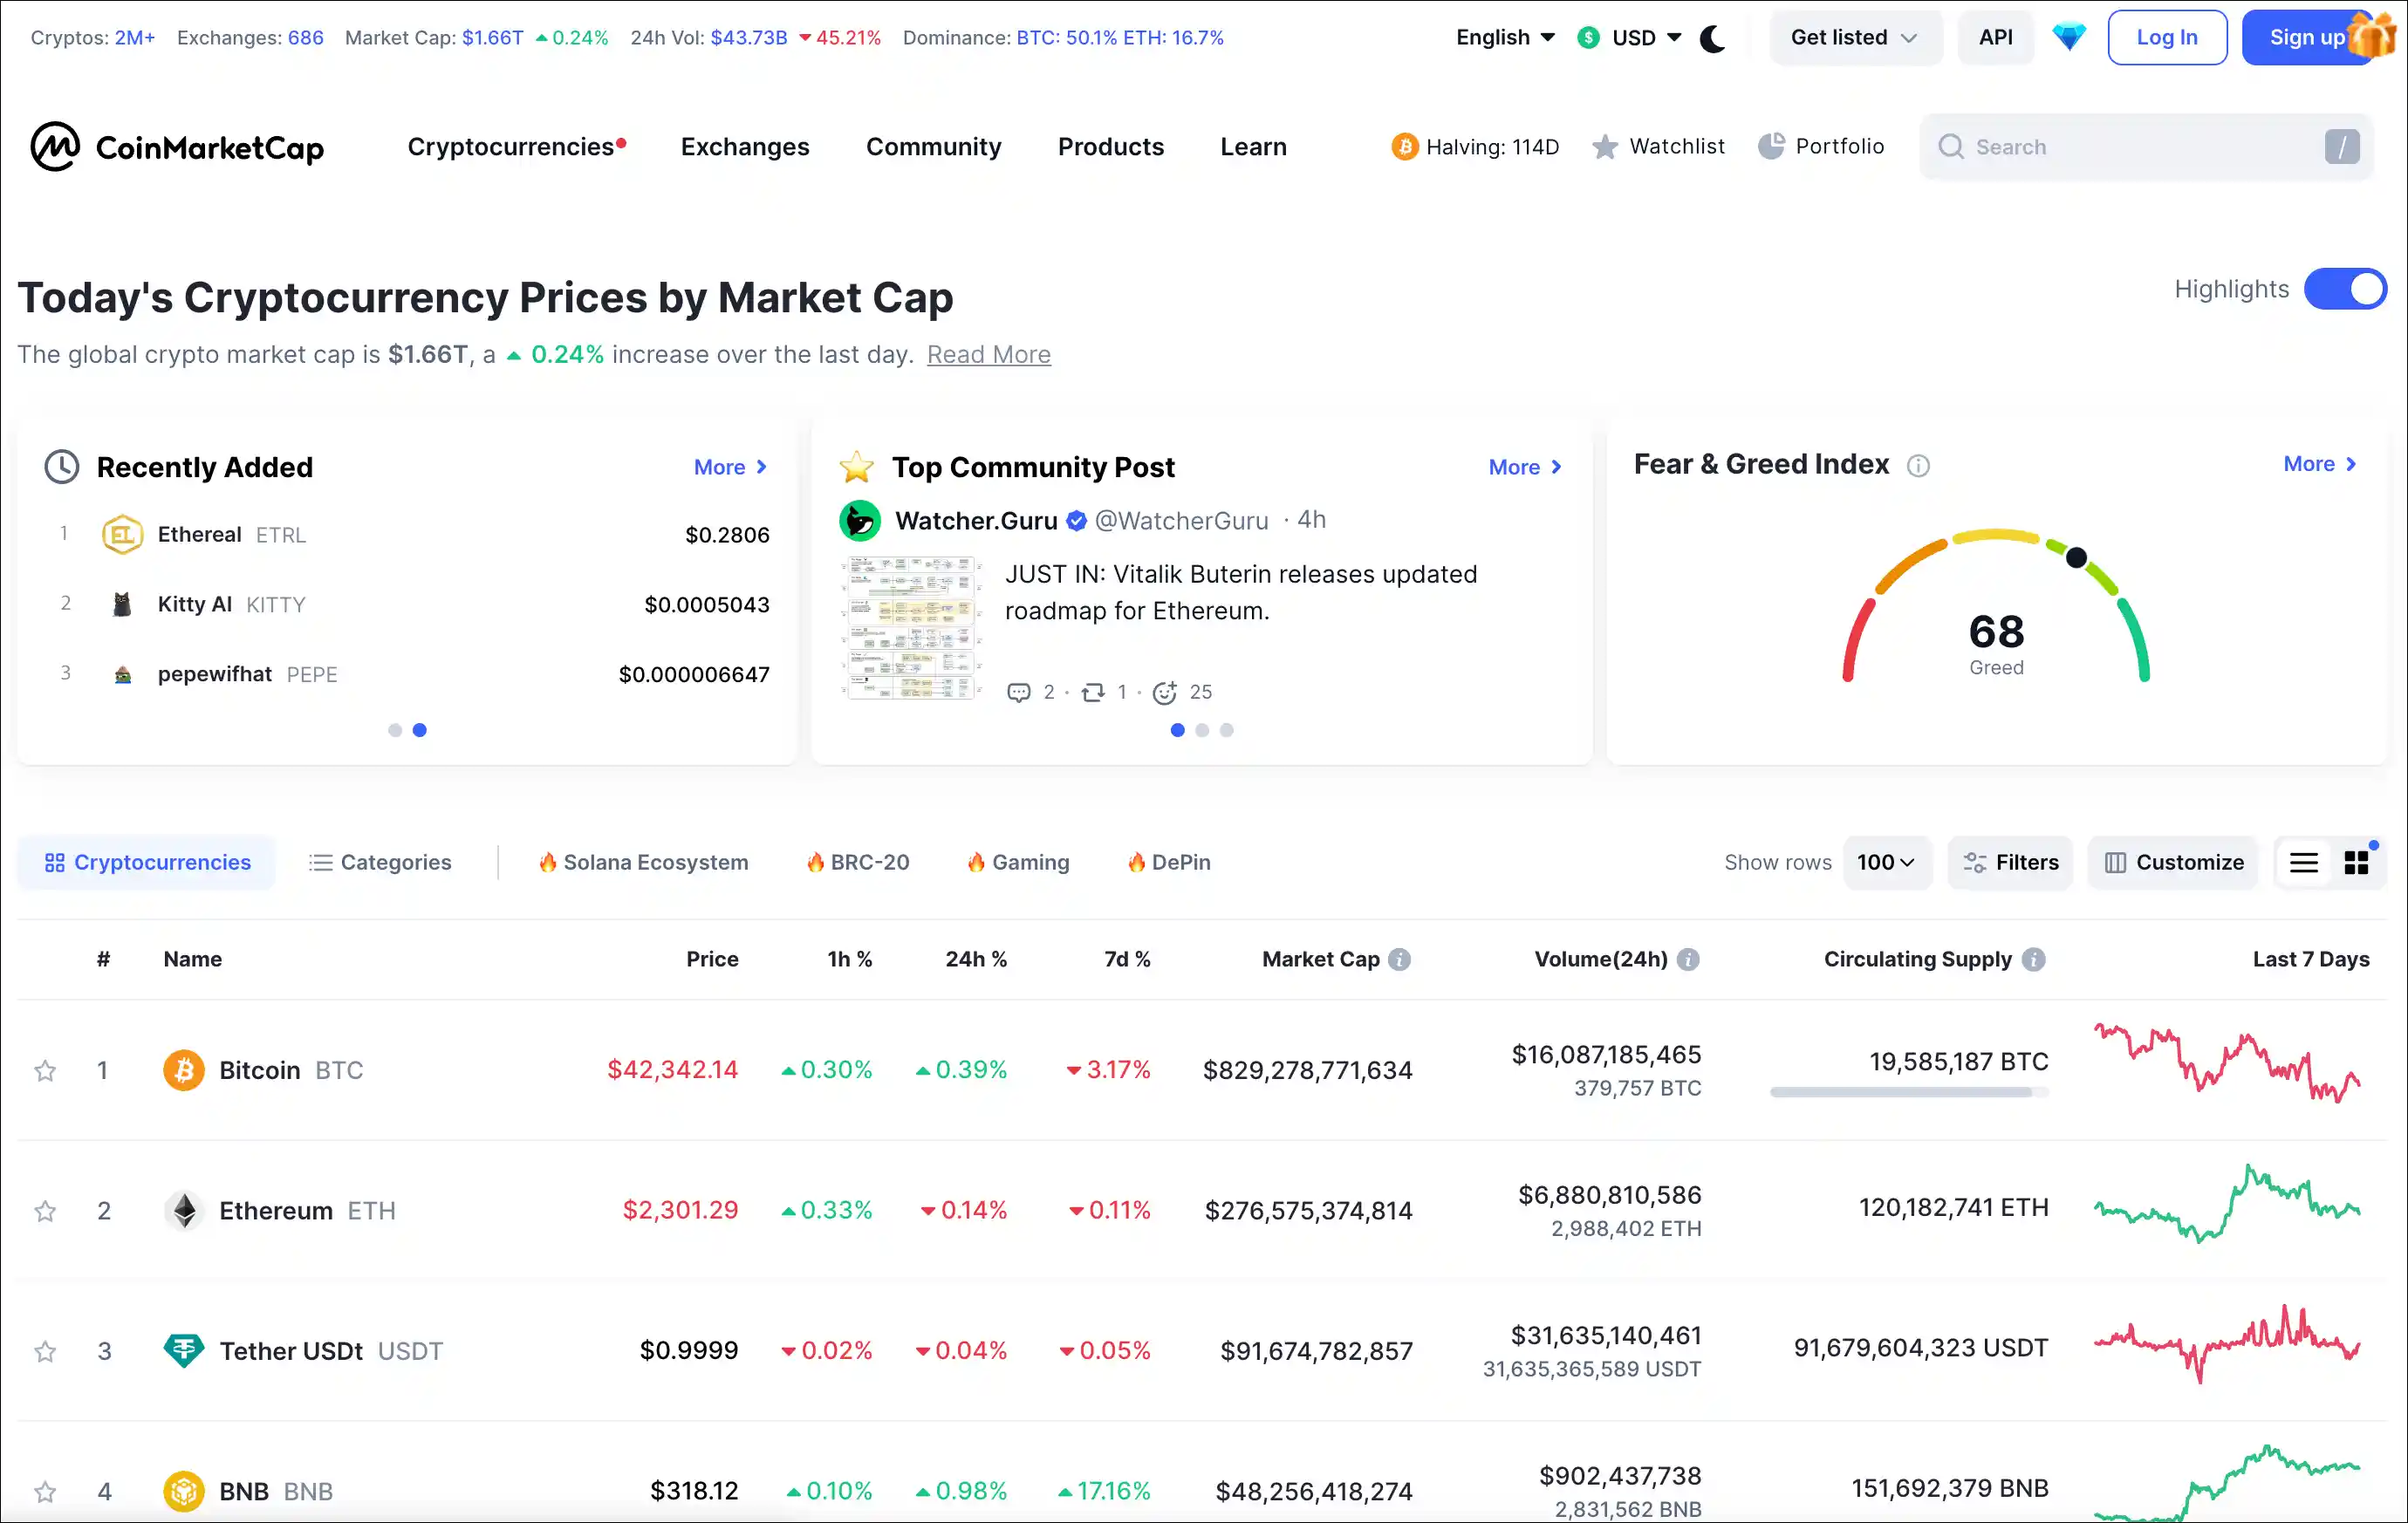
Task: Click the Ethereum coin logo
Action: coord(183,1210)
